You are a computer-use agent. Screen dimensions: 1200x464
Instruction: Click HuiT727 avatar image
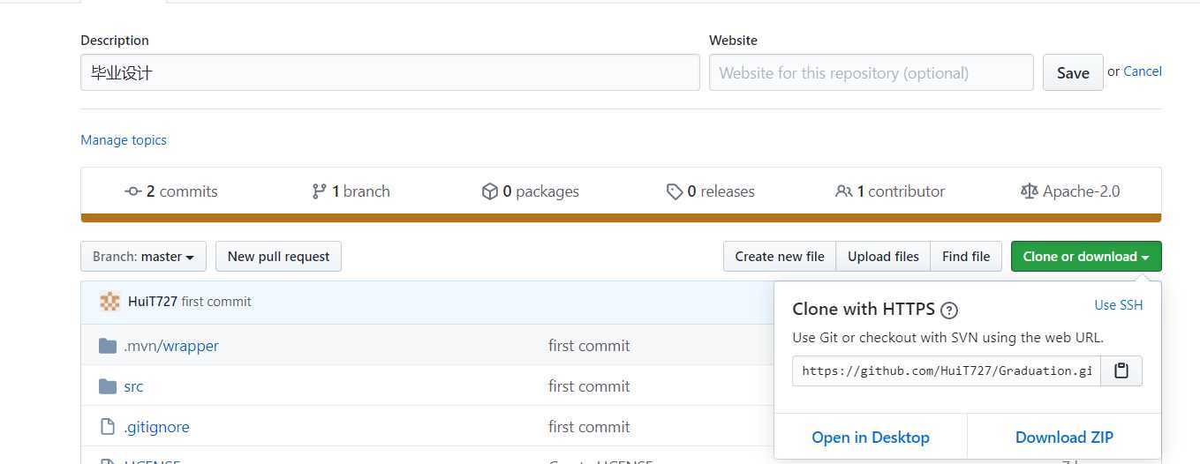(110, 302)
